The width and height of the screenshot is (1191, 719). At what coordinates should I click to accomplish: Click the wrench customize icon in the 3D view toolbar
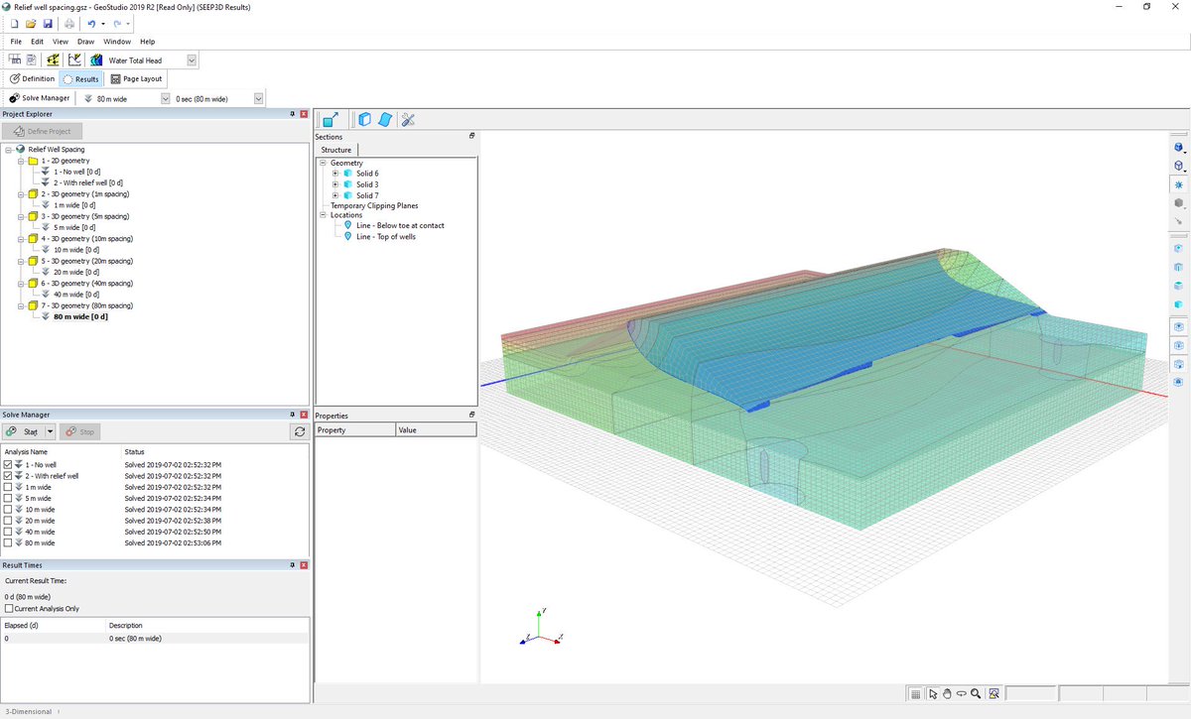click(x=408, y=119)
